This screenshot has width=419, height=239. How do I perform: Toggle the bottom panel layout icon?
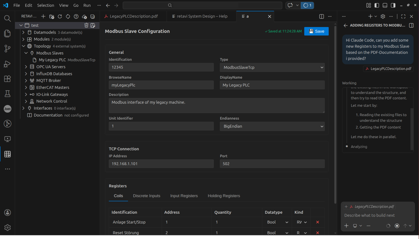(385, 5)
